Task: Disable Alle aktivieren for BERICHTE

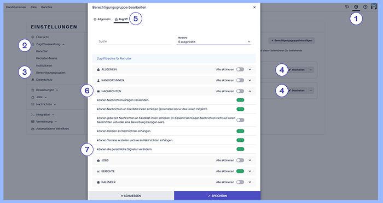Action: point(240,171)
